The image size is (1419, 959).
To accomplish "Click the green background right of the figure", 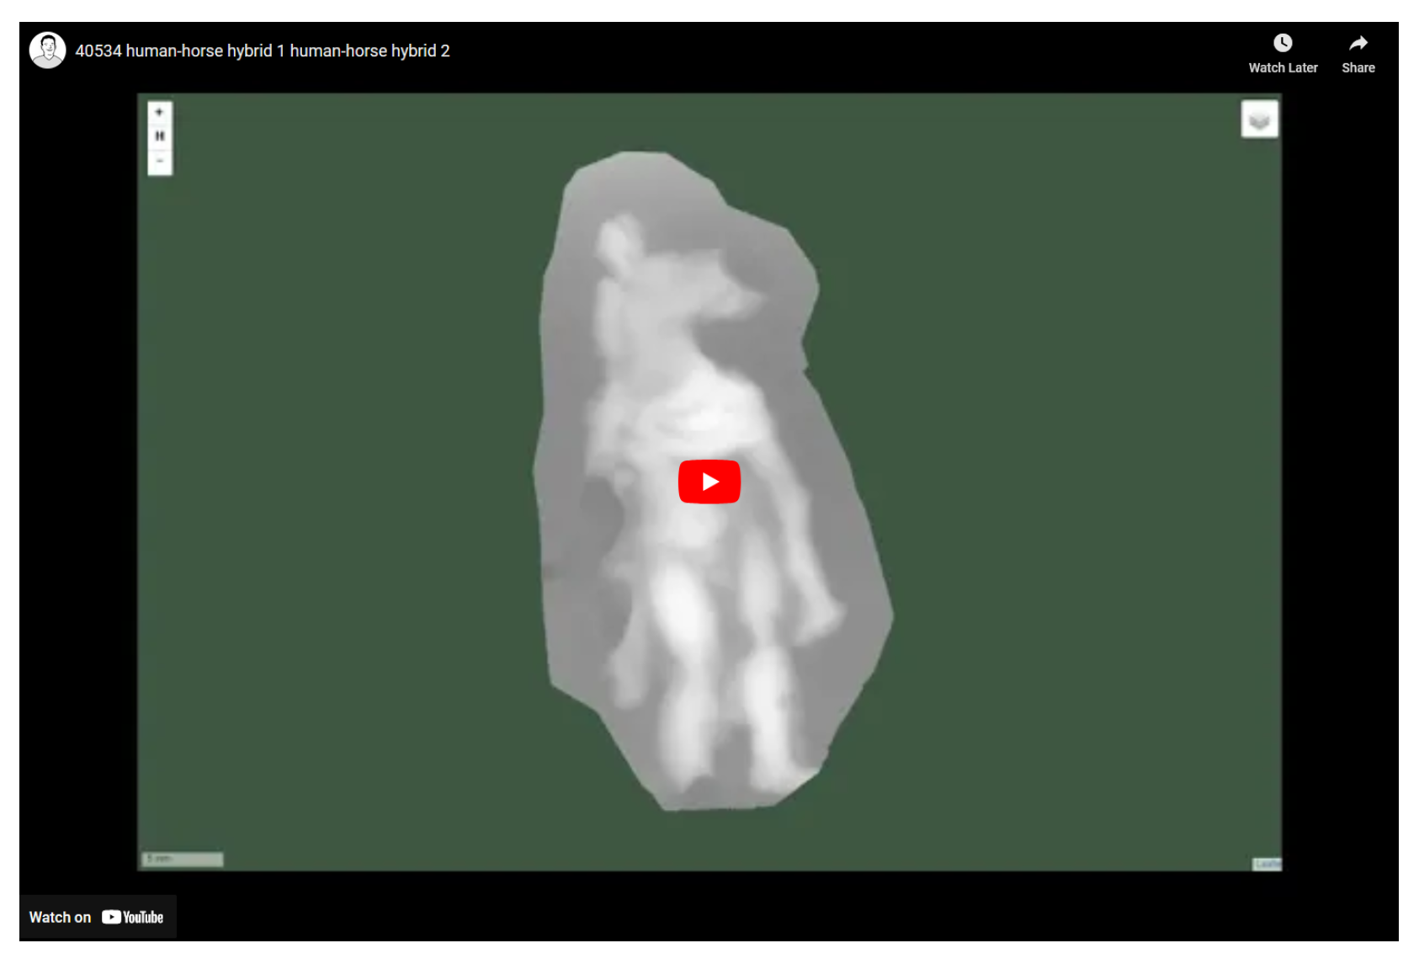I will pyautogui.click(x=1077, y=480).
